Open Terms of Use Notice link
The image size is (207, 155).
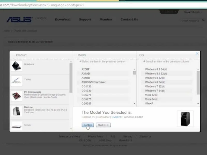69,136
